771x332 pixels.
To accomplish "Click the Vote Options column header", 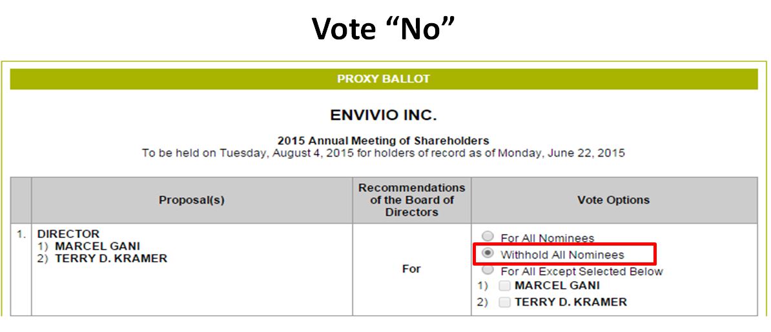I will click(613, 200).
